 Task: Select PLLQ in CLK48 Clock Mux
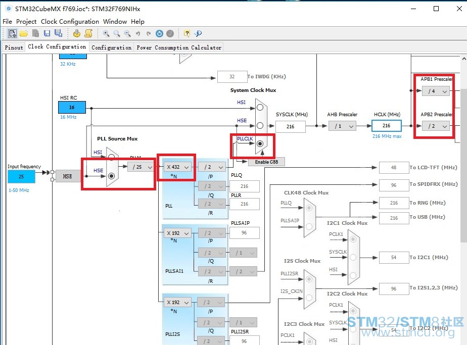309,208
